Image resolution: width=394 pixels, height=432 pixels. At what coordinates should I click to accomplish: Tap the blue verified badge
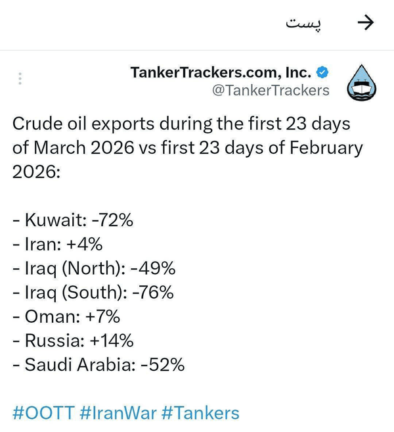pos(322,72)
